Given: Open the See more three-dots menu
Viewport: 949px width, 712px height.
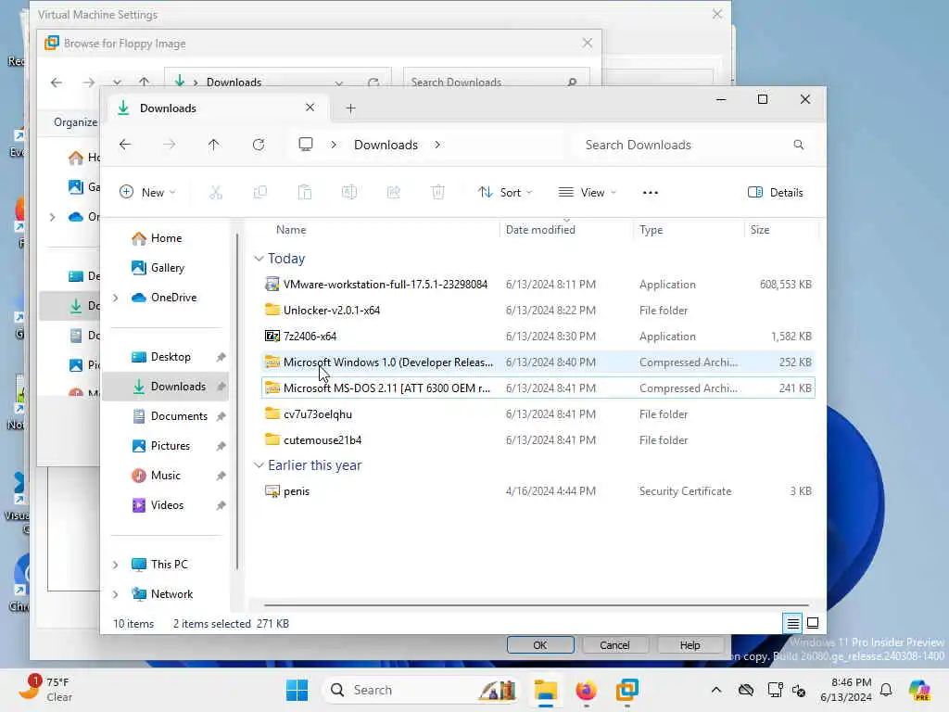Looking at the screenshot, I should (x=650, y=193).
